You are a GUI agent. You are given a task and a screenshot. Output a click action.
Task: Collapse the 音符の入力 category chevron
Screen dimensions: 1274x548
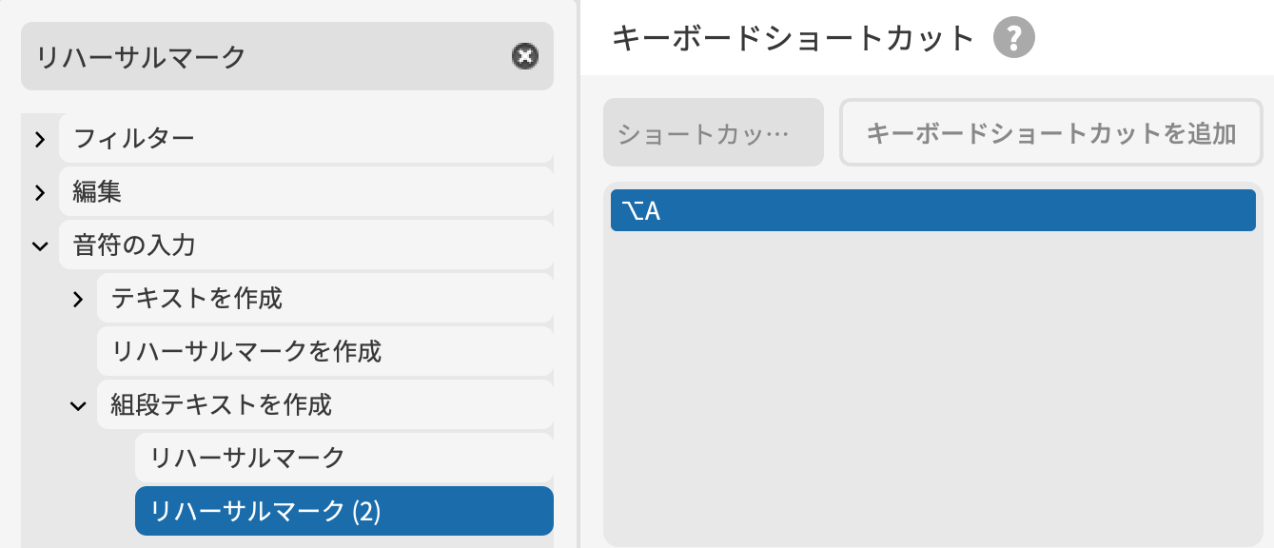tap(40, 246)
